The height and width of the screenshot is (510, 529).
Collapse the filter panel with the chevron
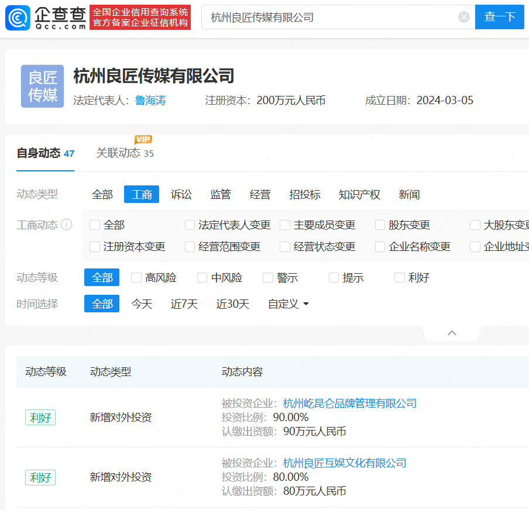[x=451, y=332]
